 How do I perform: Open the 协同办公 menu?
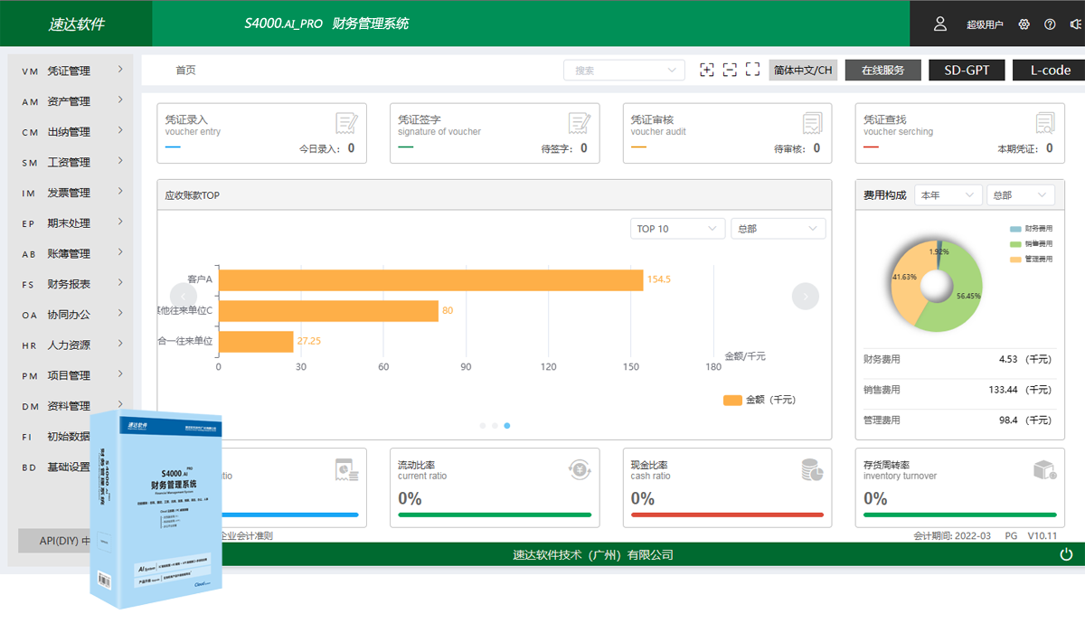[71, 315]
